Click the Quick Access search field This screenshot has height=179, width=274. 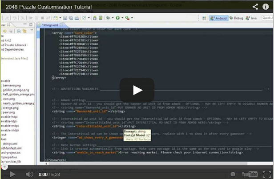[x=267, y=18]
